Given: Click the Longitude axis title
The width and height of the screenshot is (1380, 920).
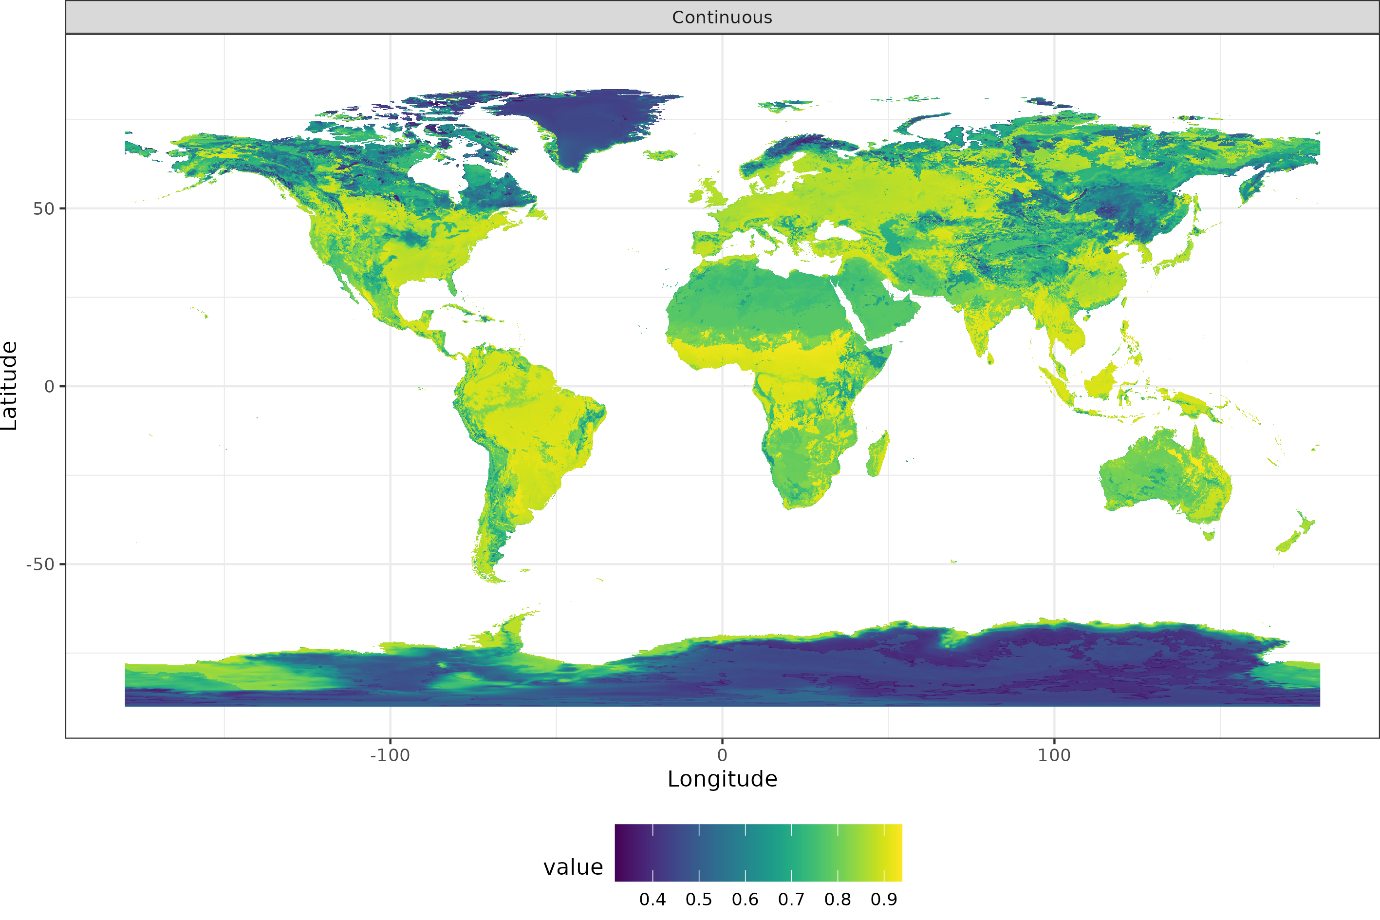Looking at the screenshot, I should point(722,779).
